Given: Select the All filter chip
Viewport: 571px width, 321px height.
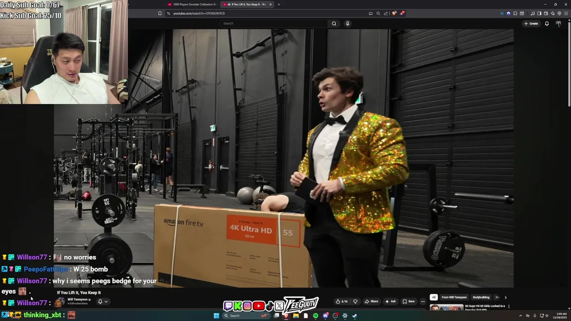Looking at the screenshot, I should pos(434,297).
